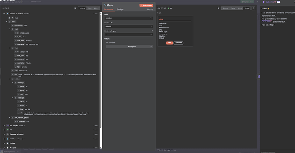Click Back to canvas
This screenshot has height=153, width=295.
(x=8, y=1)
